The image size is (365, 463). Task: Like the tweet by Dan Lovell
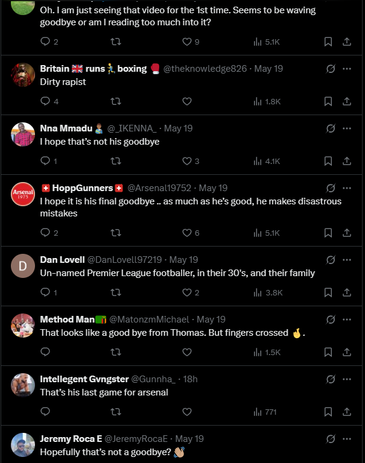point(187,292)
